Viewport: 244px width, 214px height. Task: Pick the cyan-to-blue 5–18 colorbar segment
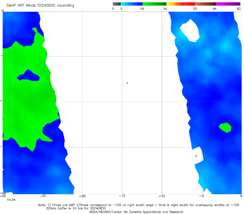click(x=132, y=4)
